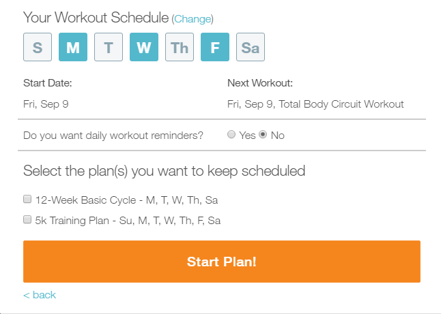Deselect Friday (F) in workout schedule
441x314 pixels.
point(215,48)
